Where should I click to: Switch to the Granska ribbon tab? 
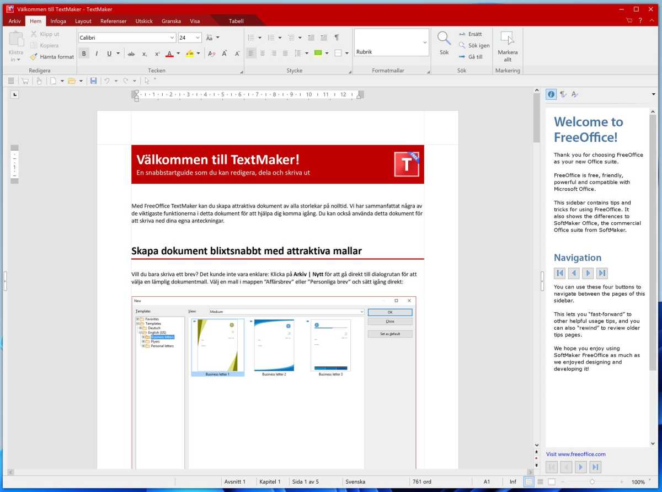pos(171,21)
